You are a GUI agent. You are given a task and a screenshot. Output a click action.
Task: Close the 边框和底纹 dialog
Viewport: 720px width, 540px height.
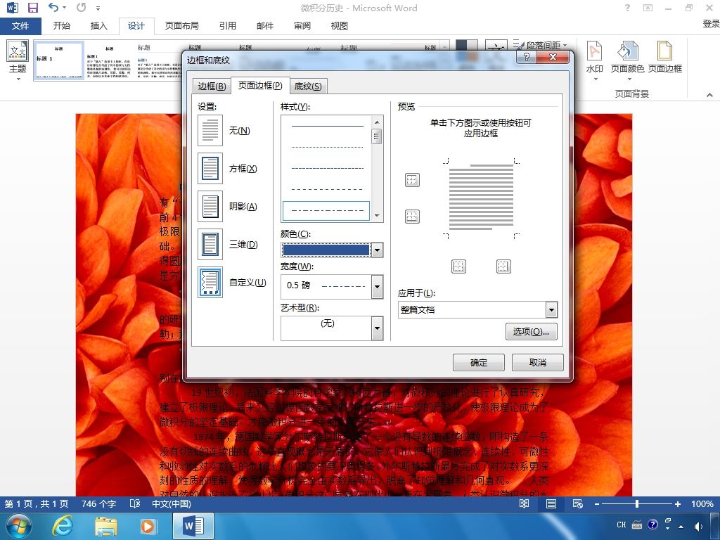[x=553, y=57]
